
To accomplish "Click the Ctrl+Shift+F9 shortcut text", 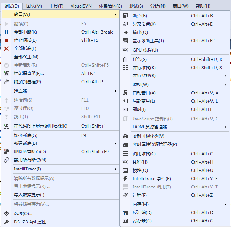I will (95, 152).
